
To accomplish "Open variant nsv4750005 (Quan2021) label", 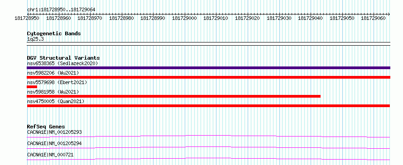I will coord(56,101).
